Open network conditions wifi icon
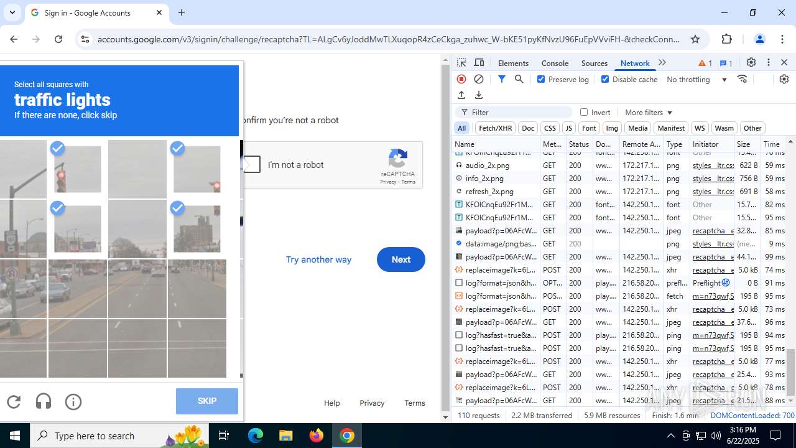This screenshot has height=448, width=796. [742, 79]
